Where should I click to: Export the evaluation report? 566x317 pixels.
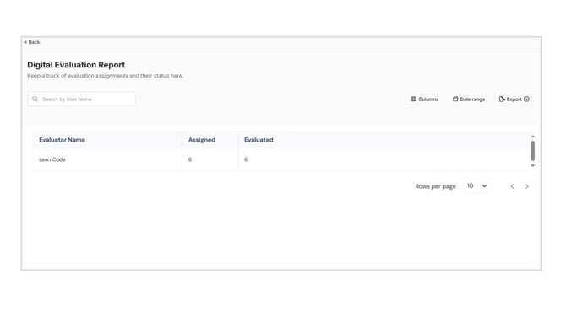[510, 99]
